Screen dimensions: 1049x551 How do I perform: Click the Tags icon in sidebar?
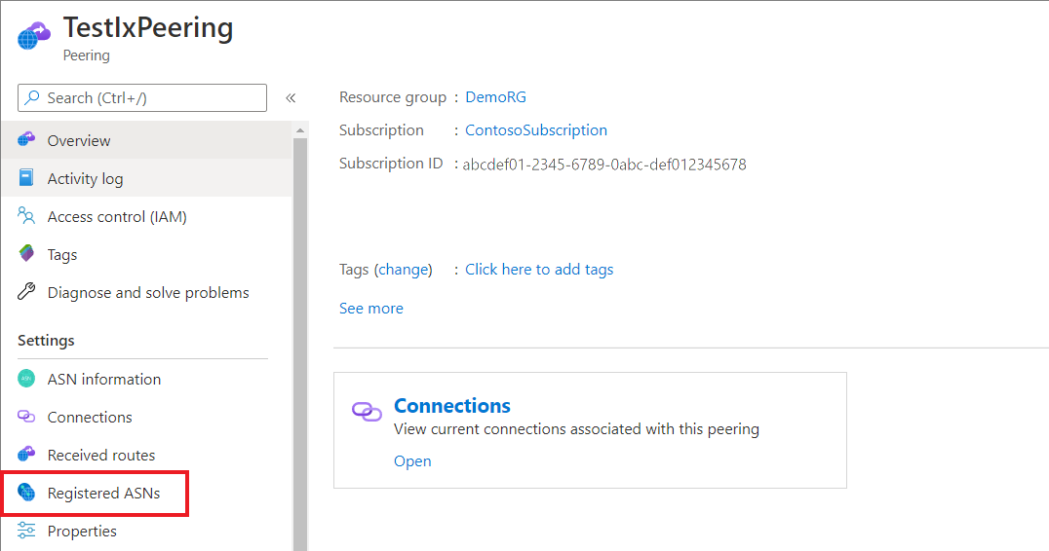(26, 254)
